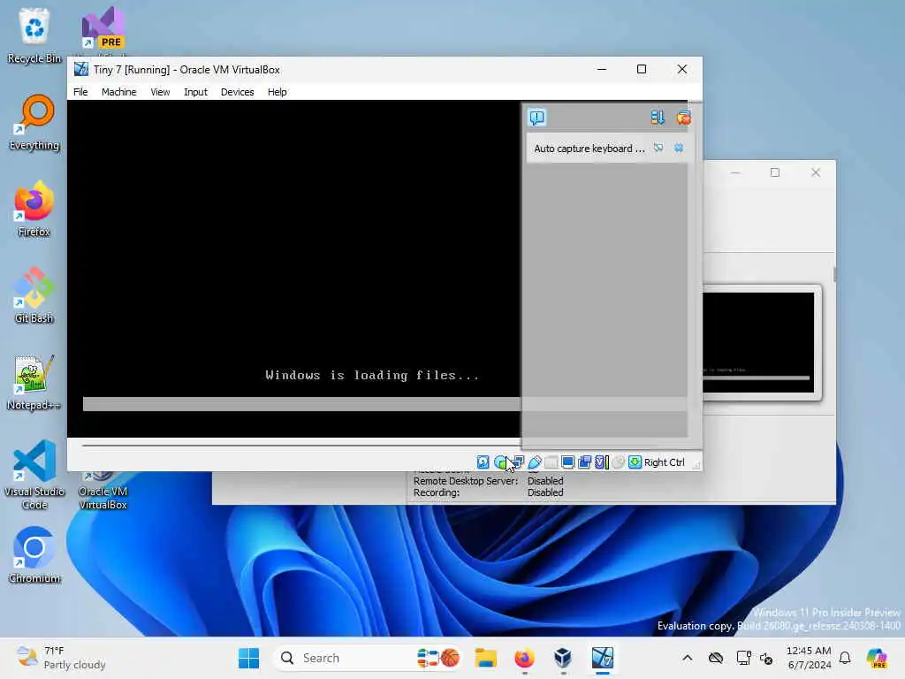Viewport: 905px width, 679px height.
Task: Open the Input menu
Action: (195, 92)
